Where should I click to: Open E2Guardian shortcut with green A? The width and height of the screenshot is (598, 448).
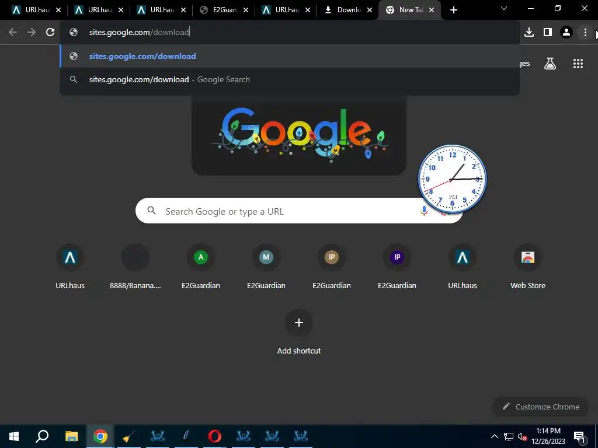(201, 266)
